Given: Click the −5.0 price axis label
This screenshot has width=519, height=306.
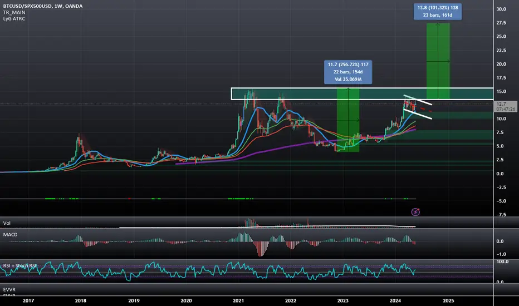Looking at the screenshot, I should (x=501, y=201).
